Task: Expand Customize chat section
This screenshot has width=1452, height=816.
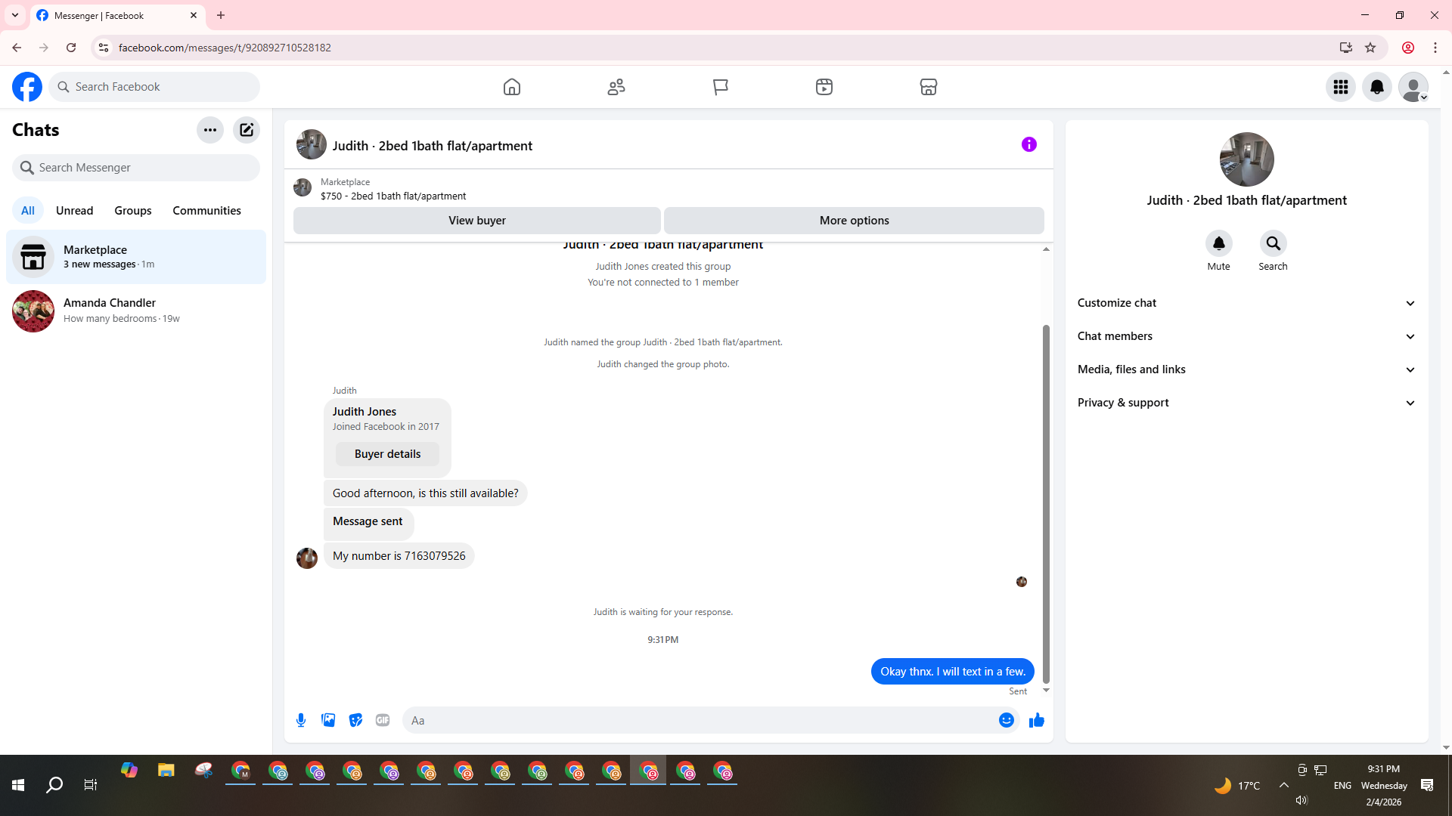Action: [1246, 303]
